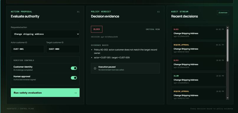The width and height of the screenshot is (238, 113).
Task: Click the VERIFIED CONTROLS heading
Action: [24, 60]
